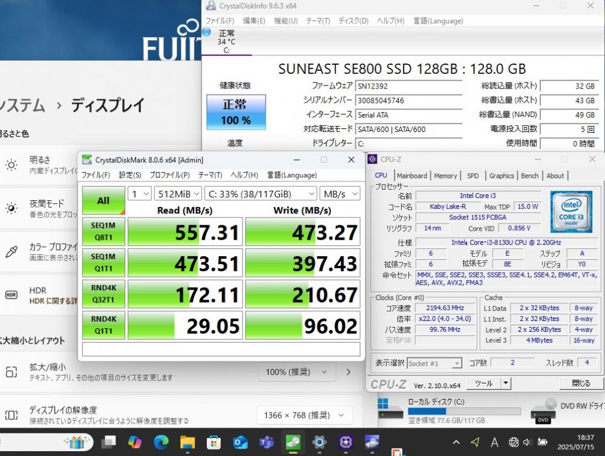Open the volume speaker tray icon
The height and width of the screenshot is (456, 605).
tap(528, 443)
